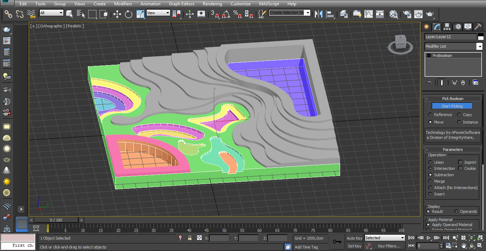
Task: Open the Render Setup teapot icon
Action: click(x=407, y=14)
